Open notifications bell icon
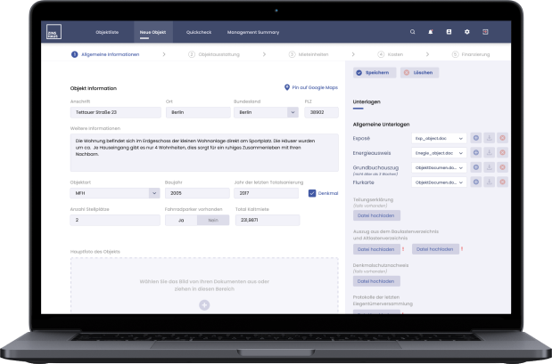This screenshot has height=364, width=552. pyautogui.click(x=431, y=32)
